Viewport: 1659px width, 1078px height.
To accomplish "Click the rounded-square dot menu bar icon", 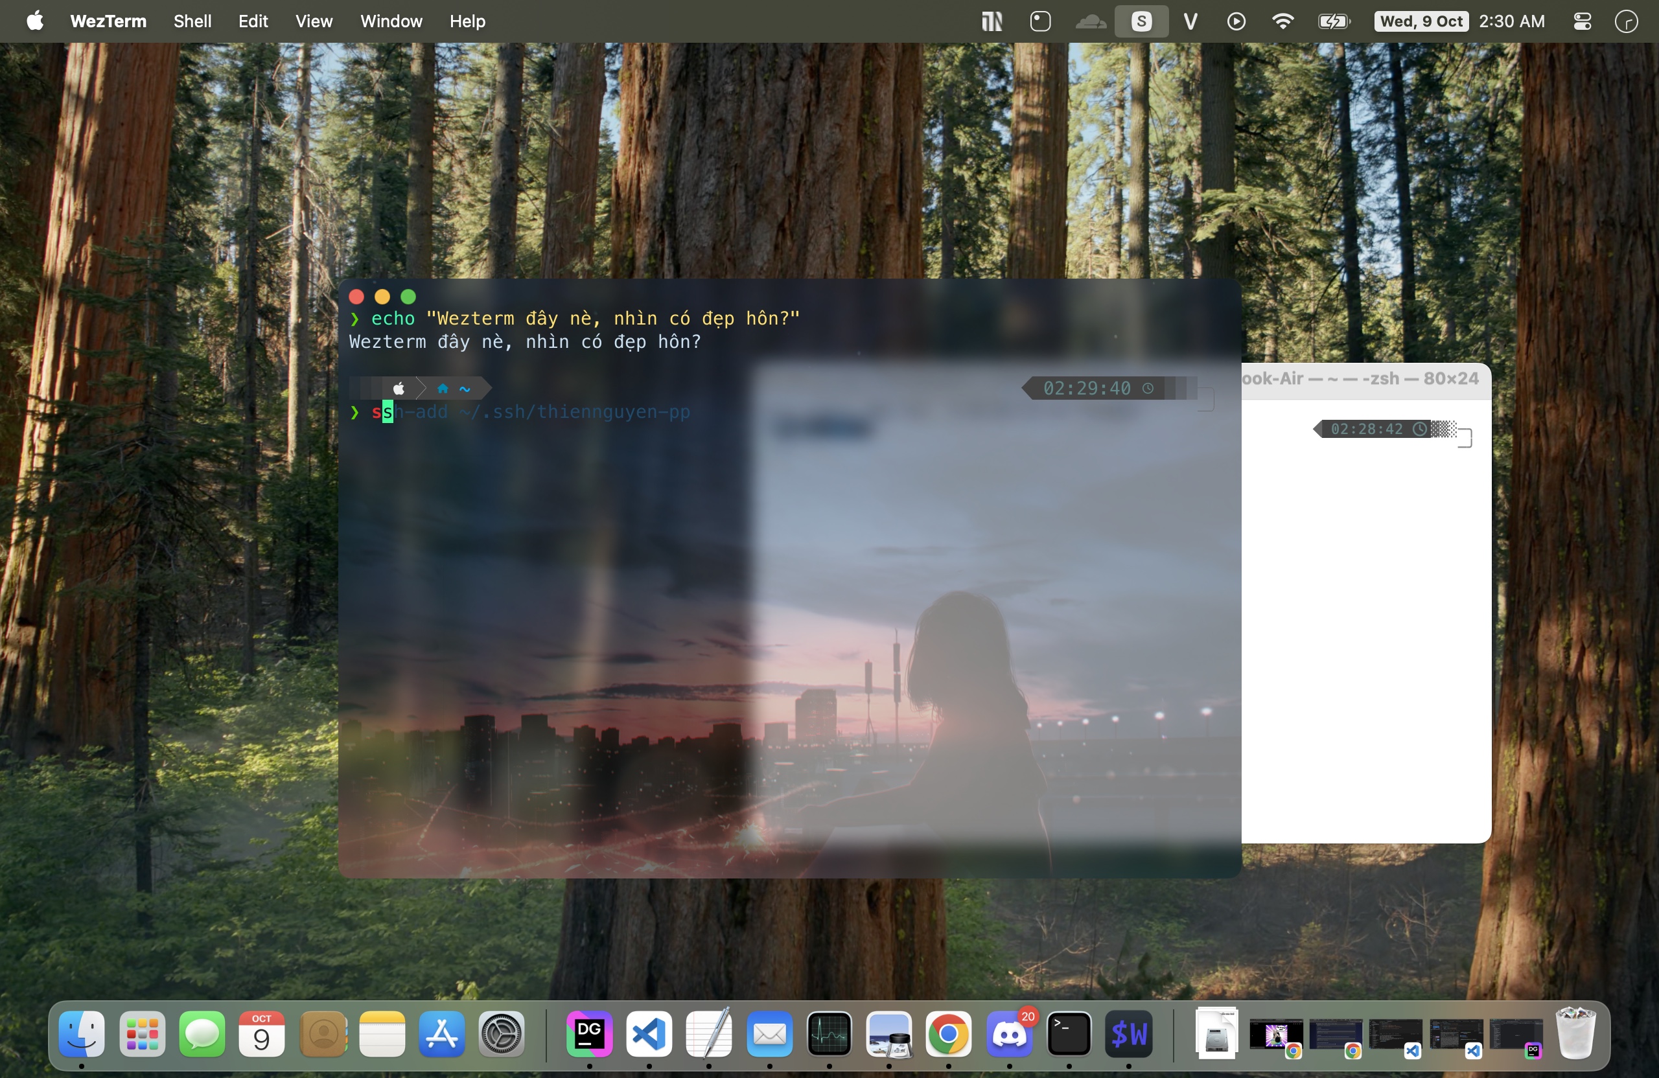I will coord(1040,21).
